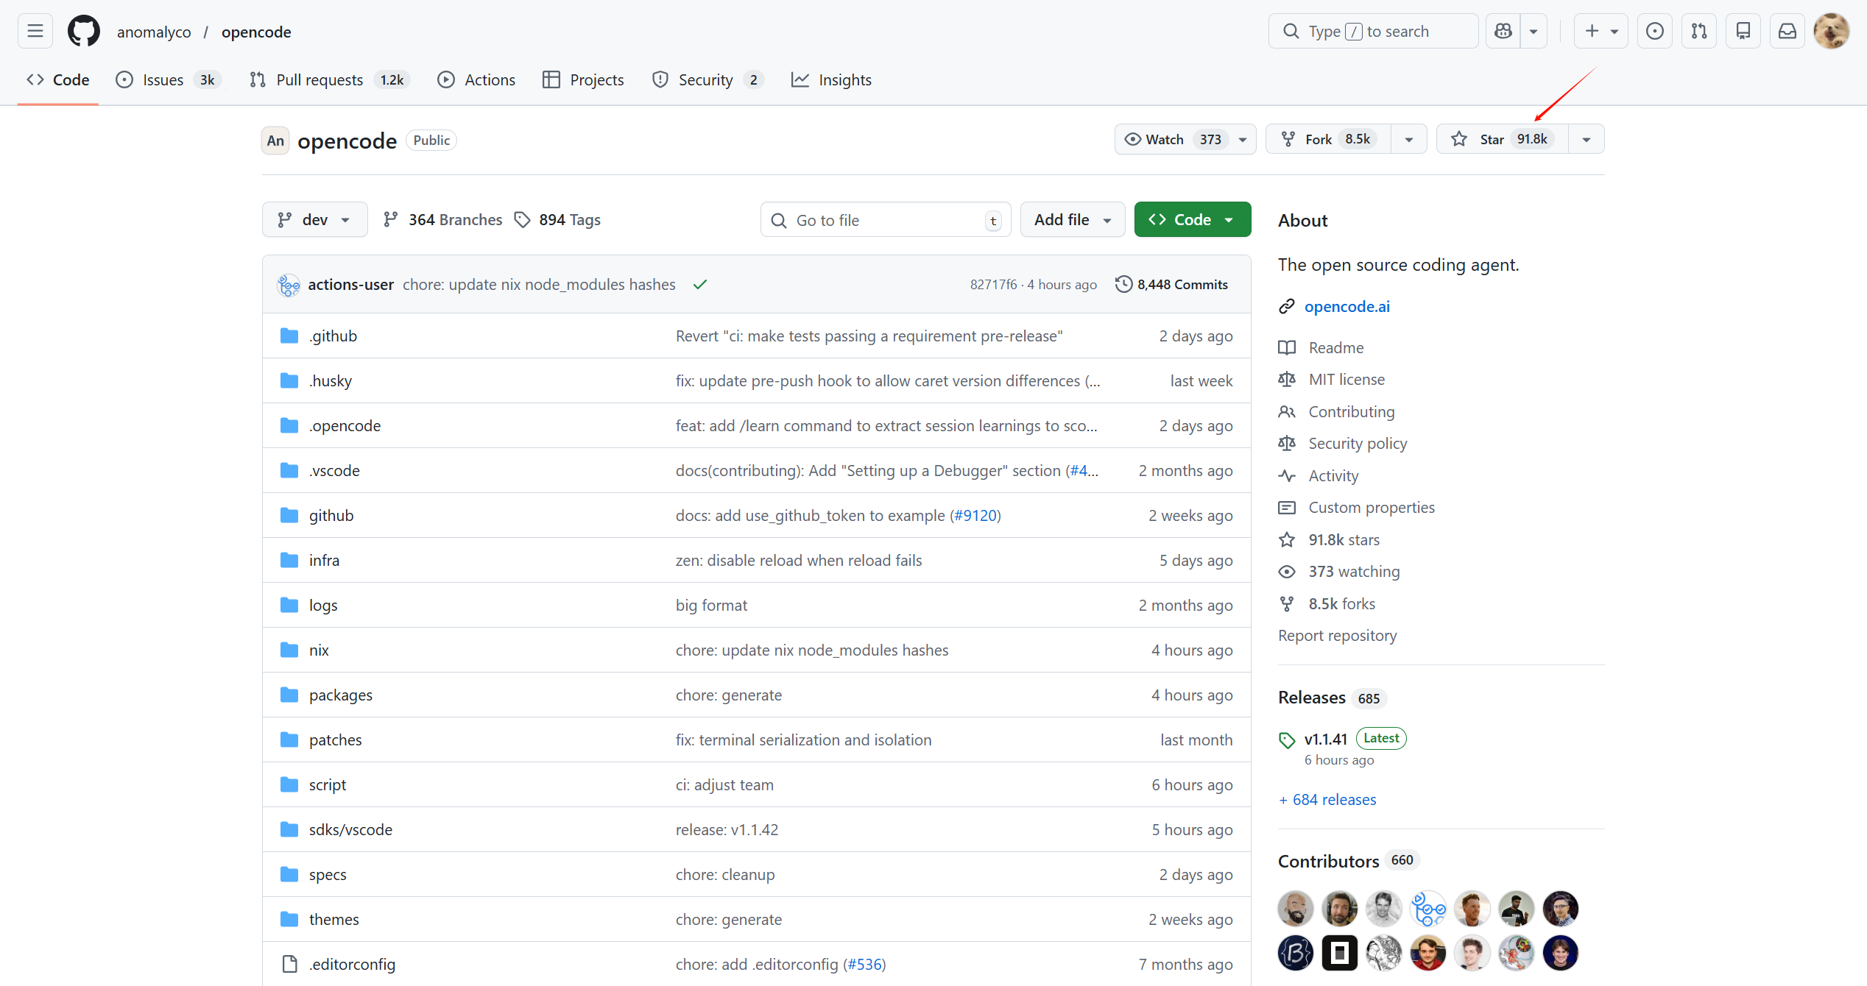Expand the green Code dropdown
Screen dimensions: 1867x986
1192,219
